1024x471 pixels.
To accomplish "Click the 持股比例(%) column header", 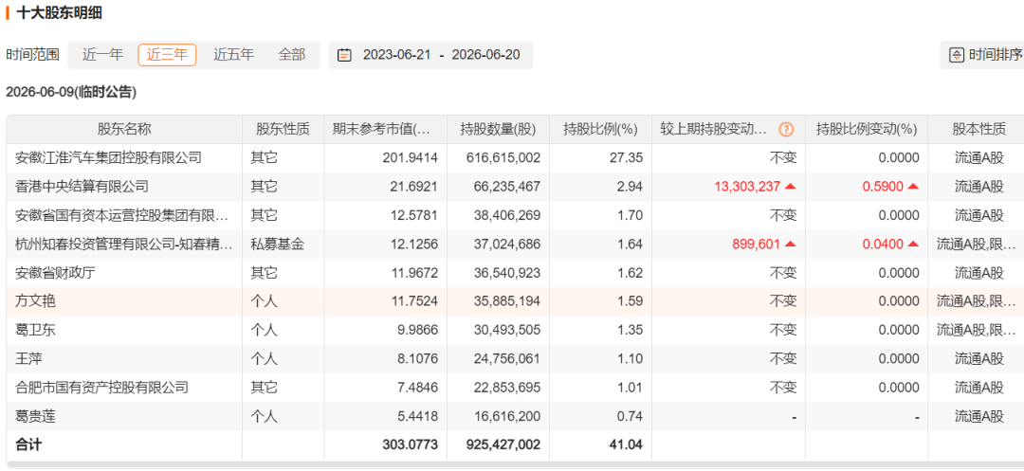I will [600, 129].
